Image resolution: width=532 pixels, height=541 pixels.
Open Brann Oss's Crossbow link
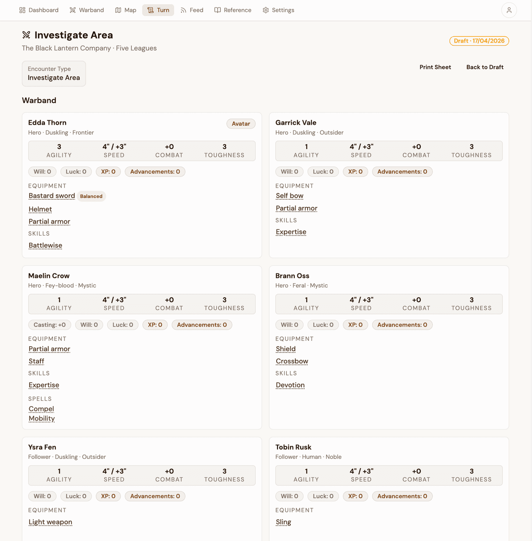tap(292, 361)
